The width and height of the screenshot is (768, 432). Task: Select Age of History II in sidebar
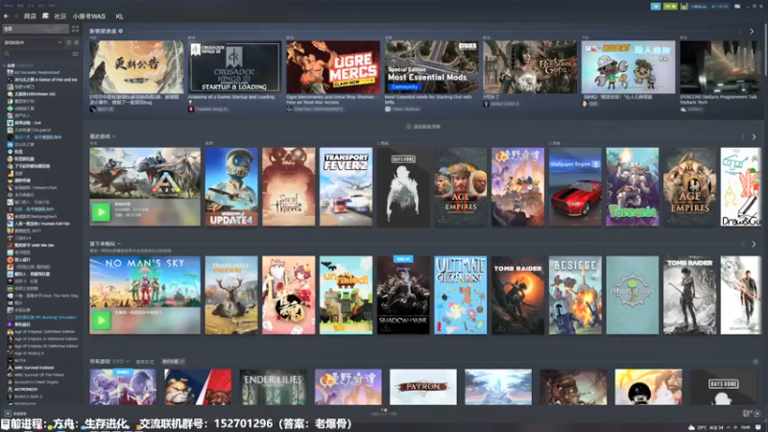coord(26,353)
